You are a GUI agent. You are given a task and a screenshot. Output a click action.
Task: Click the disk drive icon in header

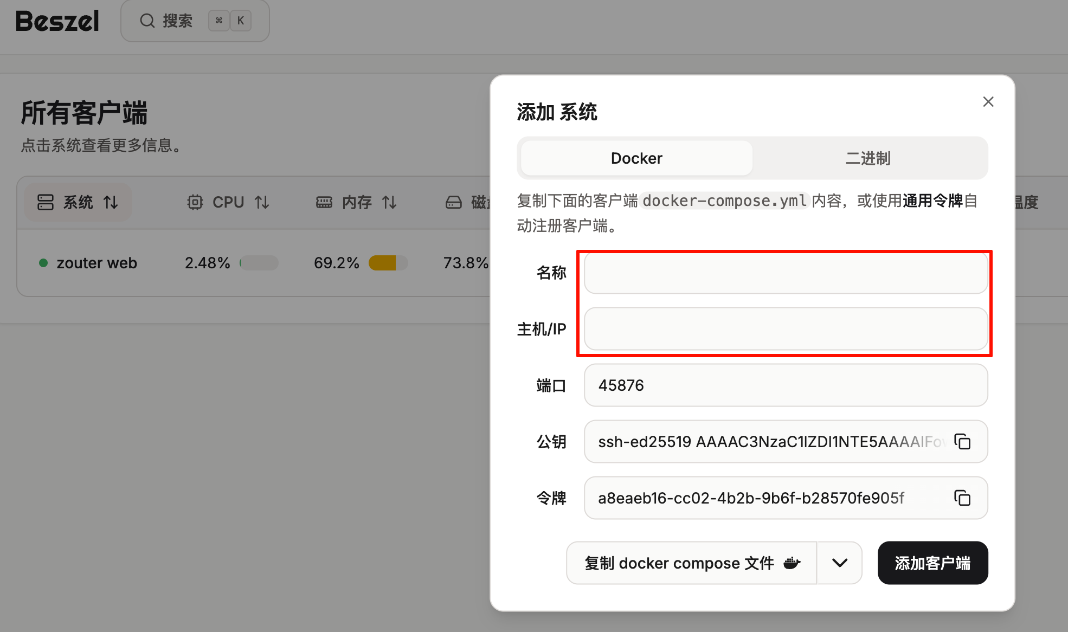point(453,202)
